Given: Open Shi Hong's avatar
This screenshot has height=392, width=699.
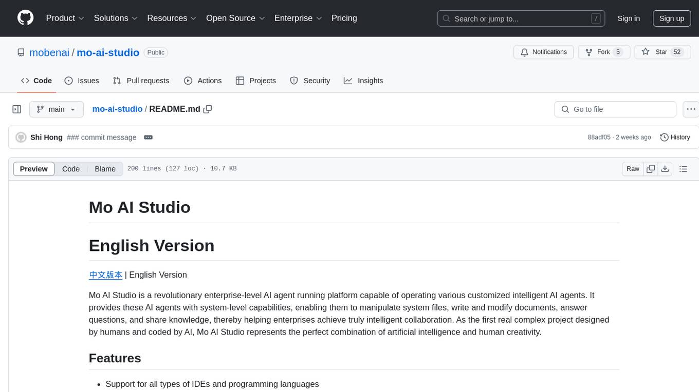Looking at the screenshot, I should tap(21, 138).
